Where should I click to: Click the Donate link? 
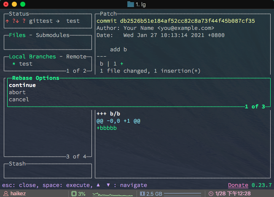[x=238, y=185]
